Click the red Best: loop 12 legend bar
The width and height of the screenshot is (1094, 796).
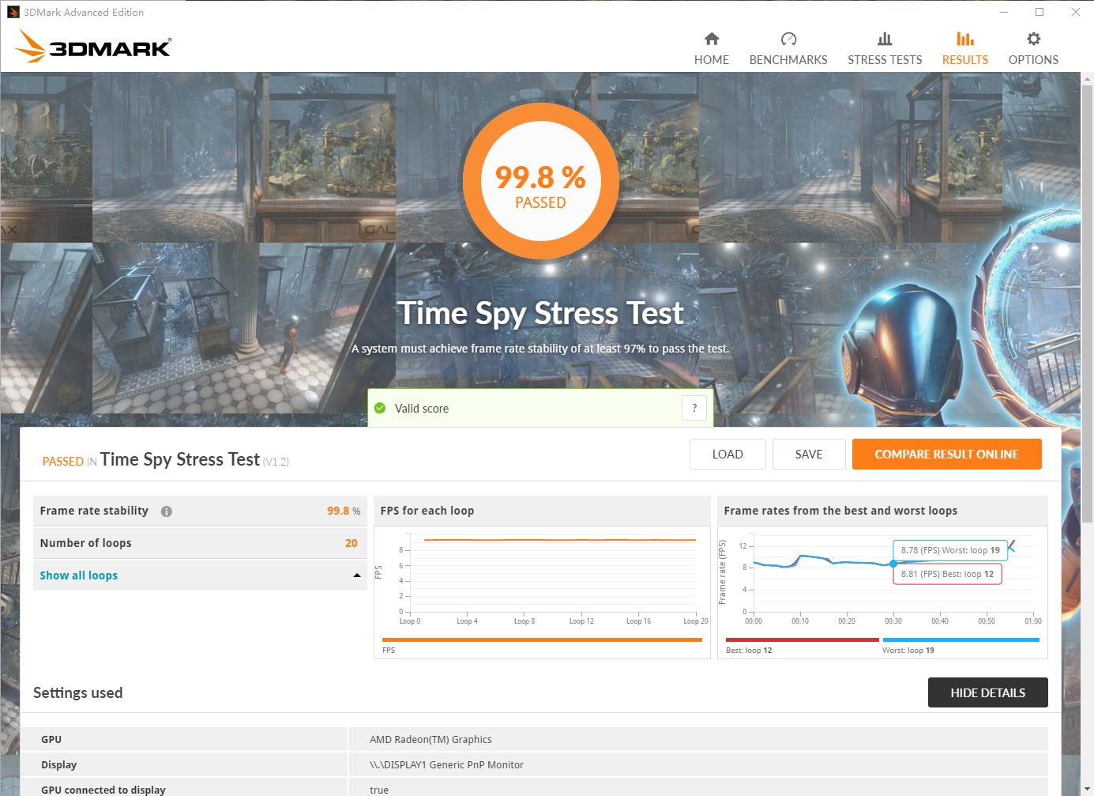[802, 639]
